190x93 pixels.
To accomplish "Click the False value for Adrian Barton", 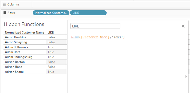I will [x=51, y=62].
